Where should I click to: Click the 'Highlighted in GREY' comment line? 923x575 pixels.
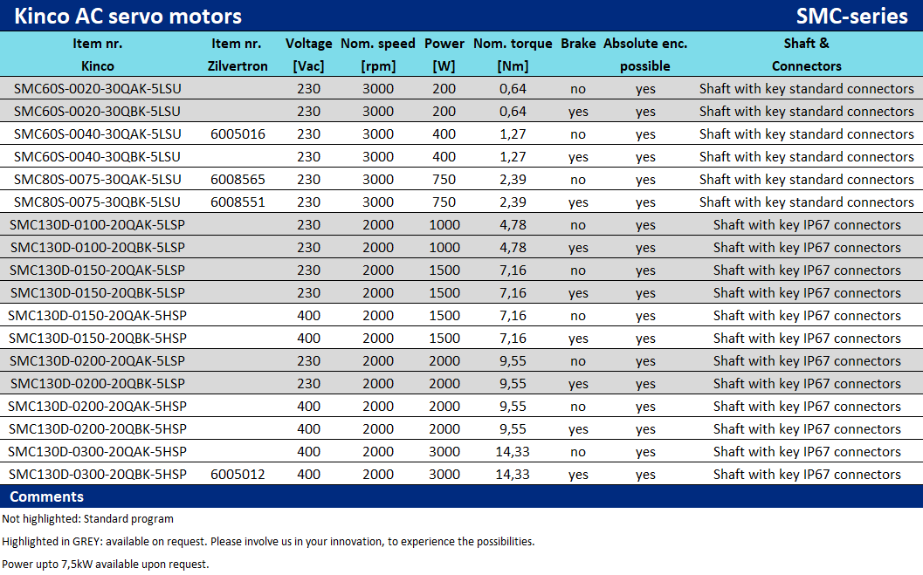point(268,542)
